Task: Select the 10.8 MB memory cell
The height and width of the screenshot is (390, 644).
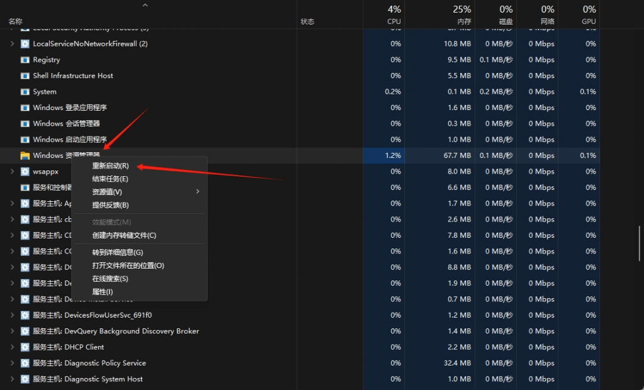Action: (x=457, y=44)
